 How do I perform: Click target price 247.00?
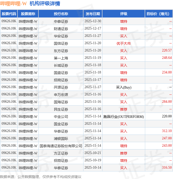(167, 138)
